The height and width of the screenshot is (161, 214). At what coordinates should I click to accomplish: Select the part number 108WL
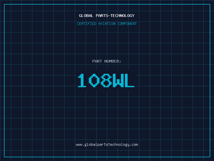point(106,80)
